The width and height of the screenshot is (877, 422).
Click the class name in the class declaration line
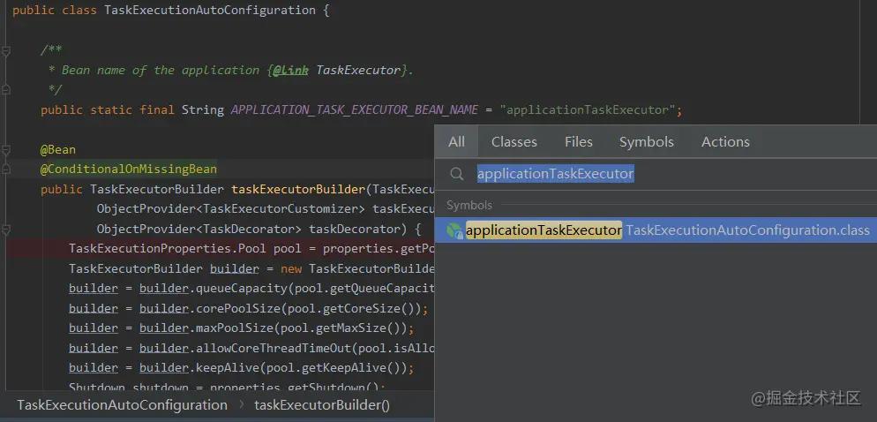[210, 10]
